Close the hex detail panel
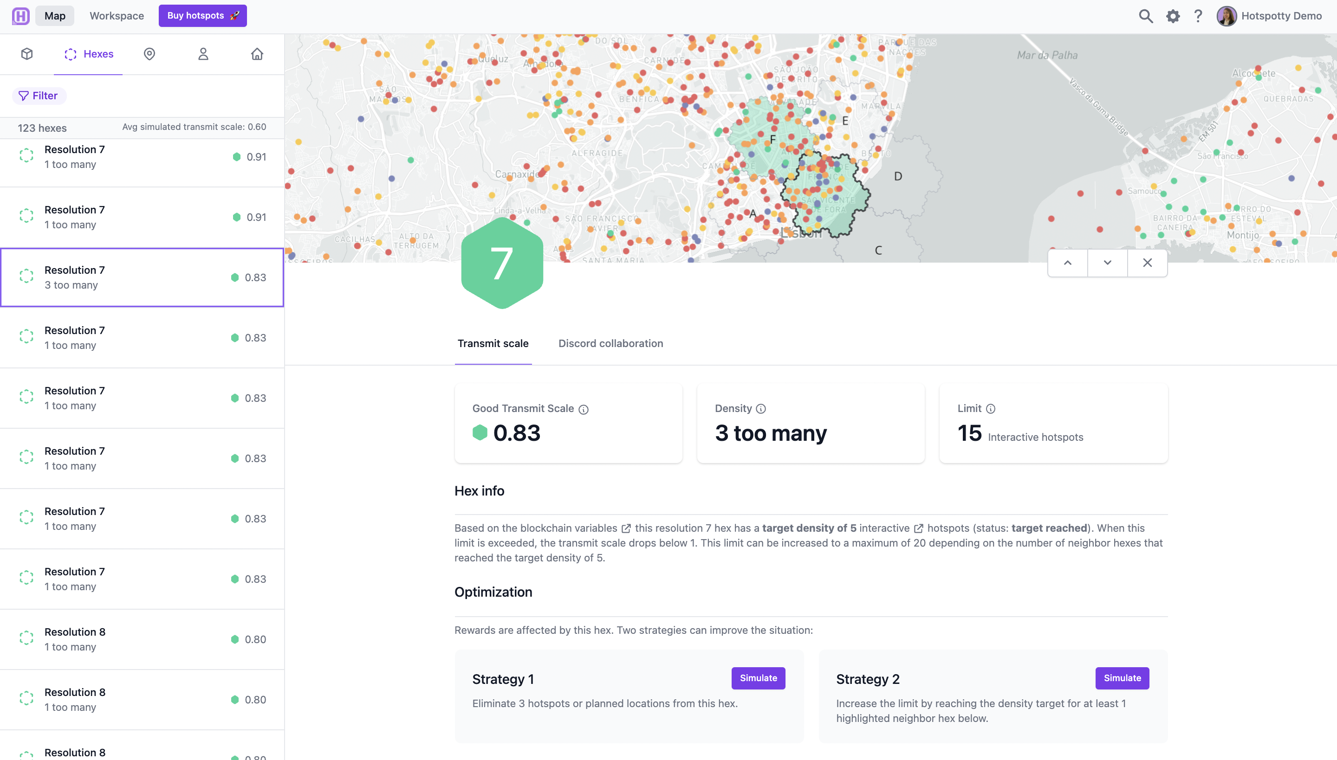 point(1148,263)
